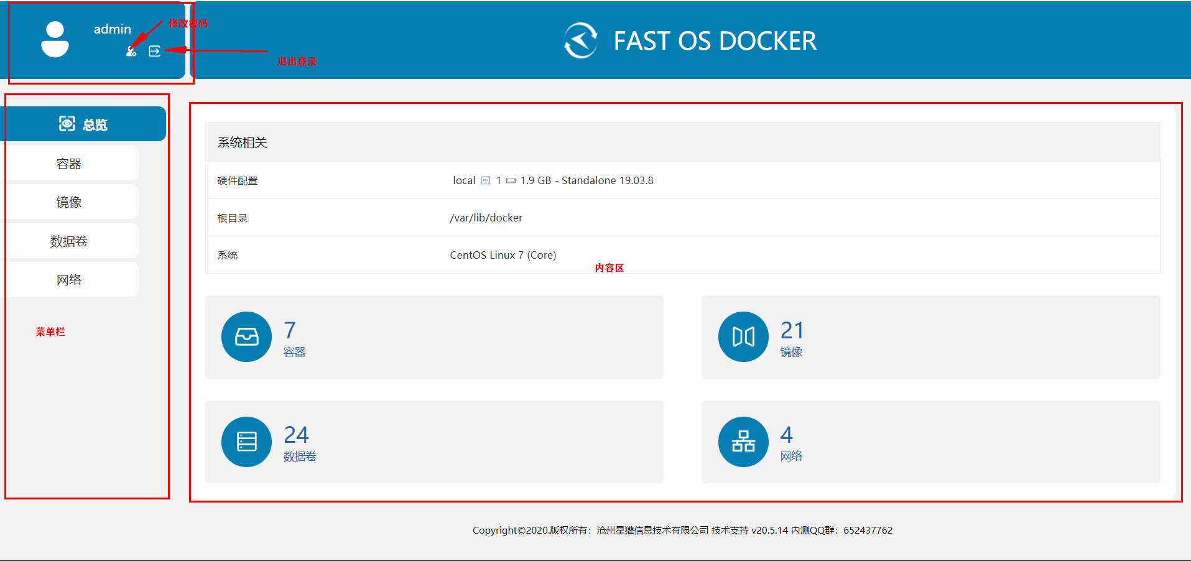Click the FAST OS DOCKER title text

pyautogui.click(x=715, y=41)
